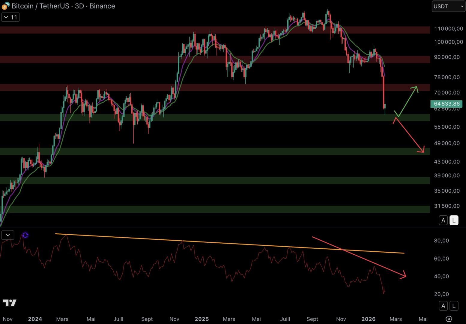The image size is (466, 324).
Task: Select the red arrow head in RSI pane
Action: pos(403,275)
